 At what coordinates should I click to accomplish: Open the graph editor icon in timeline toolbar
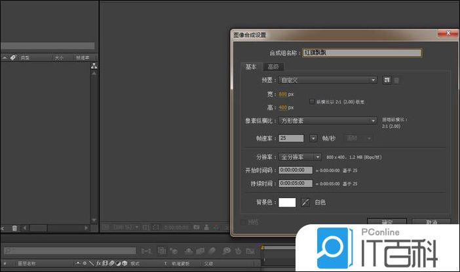point(250,251)
